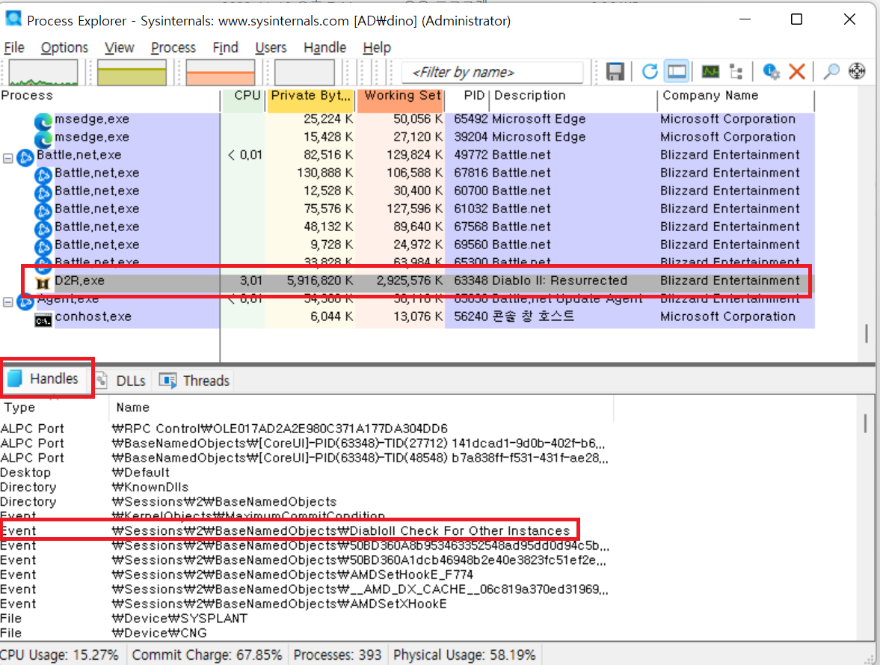Open the Handle menu
Image resolution: width=880 pixels, height=665 pixels.
click(325, 48)
